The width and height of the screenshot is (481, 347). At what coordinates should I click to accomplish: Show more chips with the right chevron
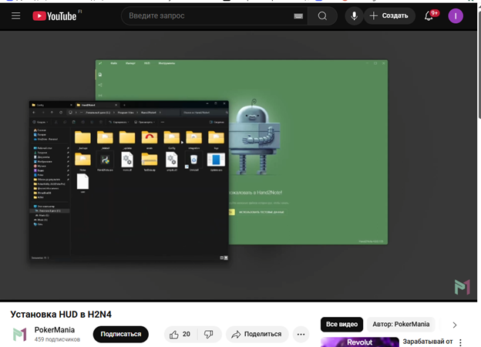[x=455, y=325]
